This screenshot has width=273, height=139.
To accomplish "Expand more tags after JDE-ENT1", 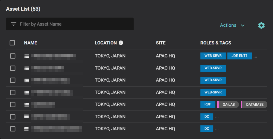I will (x=255, y=56).
